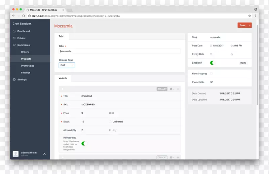Open Promotions in Commerce menu

28,66
